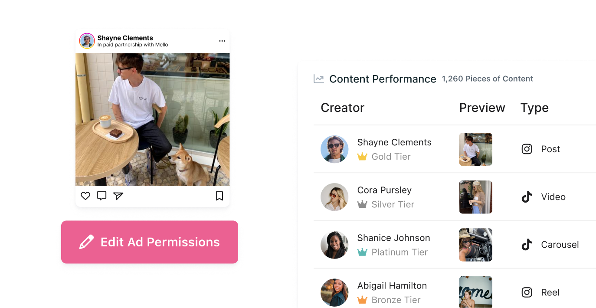Image resolution: width=596 pixels, height=308 pixels.
Task: Click the Instagram icon beside Post
Action: [527, 149]
